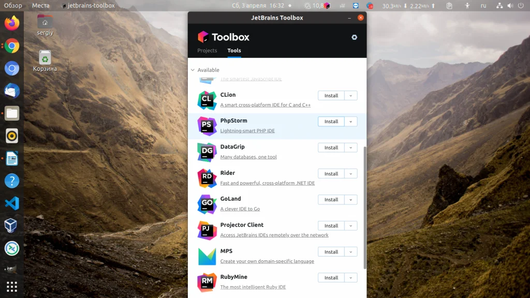Open PhpStorm install options dropdown arrow

coord(351,122)
